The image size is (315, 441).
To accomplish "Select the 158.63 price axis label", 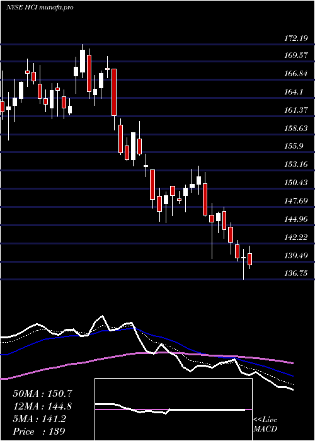I will [296, 129].
